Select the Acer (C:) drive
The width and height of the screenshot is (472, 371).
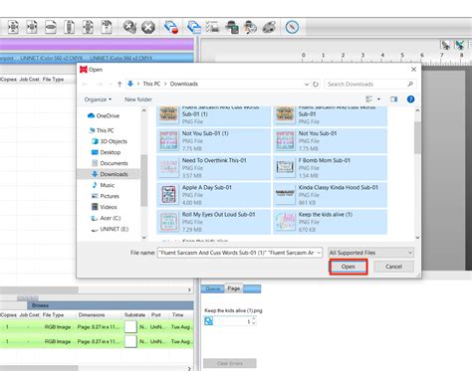pos(106,218)
